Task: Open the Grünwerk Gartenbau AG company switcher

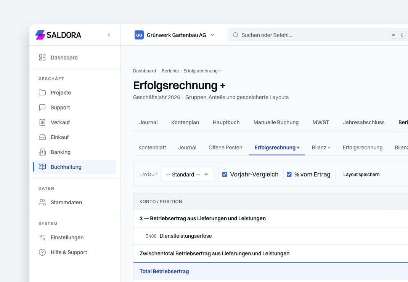Action: pos(175,35)
